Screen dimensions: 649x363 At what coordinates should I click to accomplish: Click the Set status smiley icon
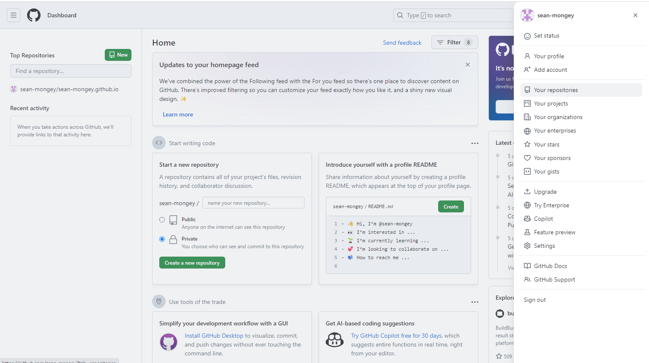click(x=527, y=36)
